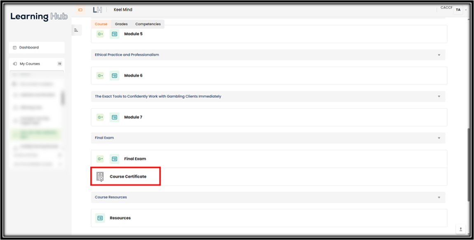Open the course index drawer icon
Viewport: 474px width, 240px height.
(76, 30)
